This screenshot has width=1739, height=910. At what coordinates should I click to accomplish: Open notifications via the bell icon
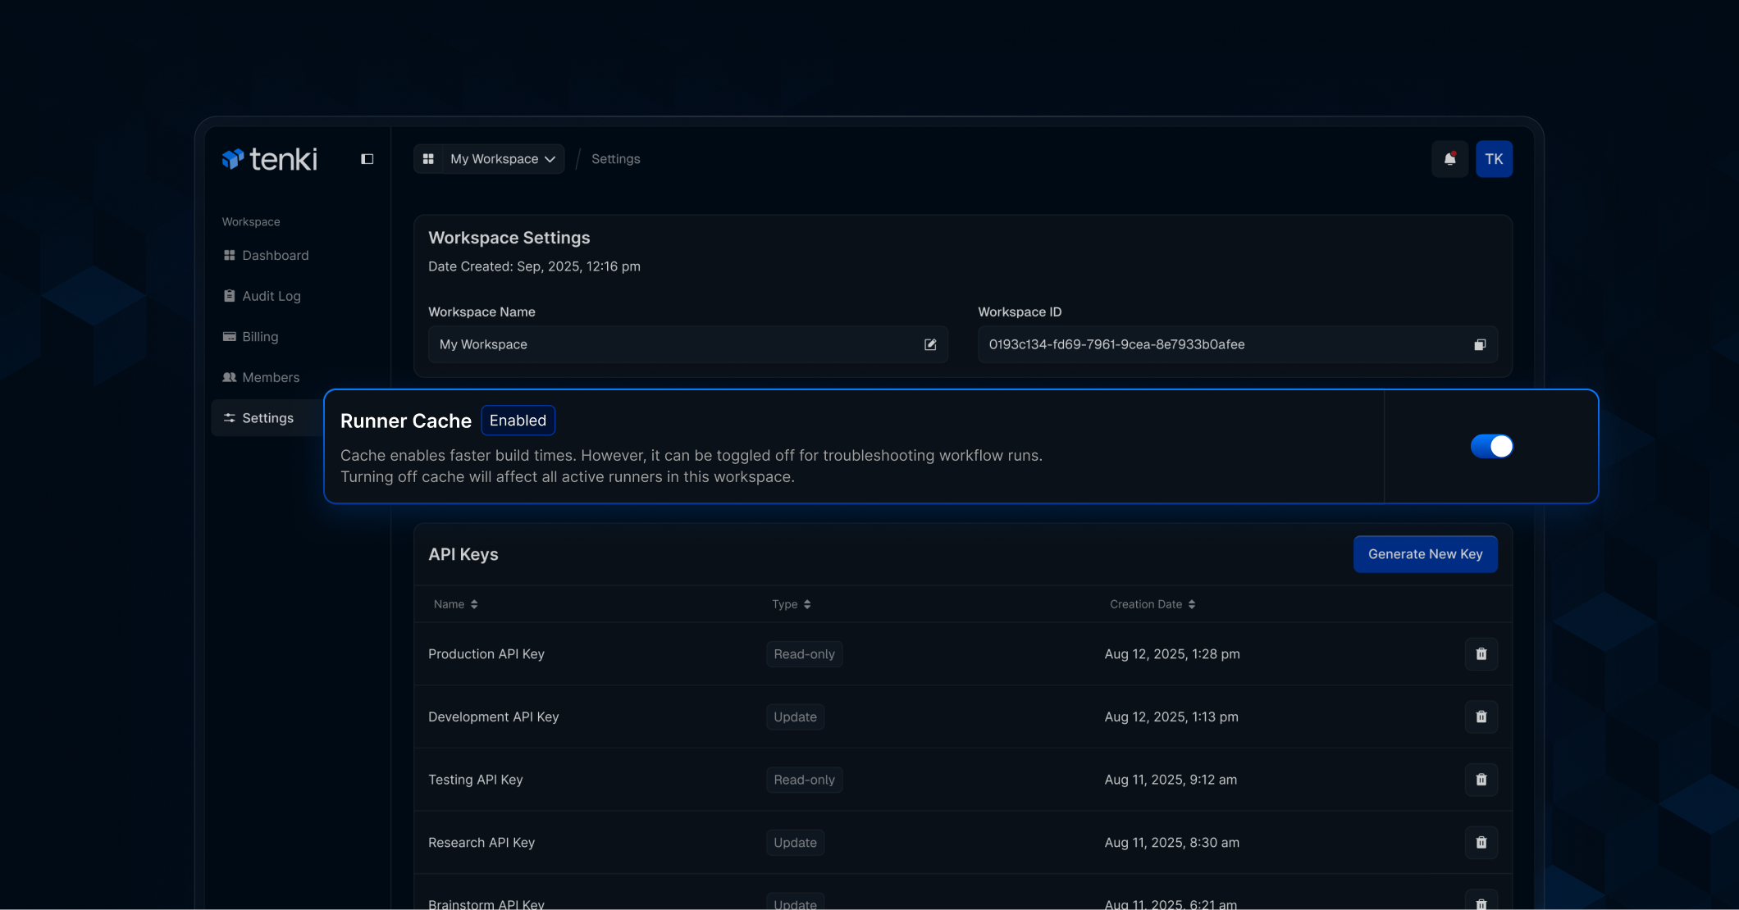(x=1450, y=158)
